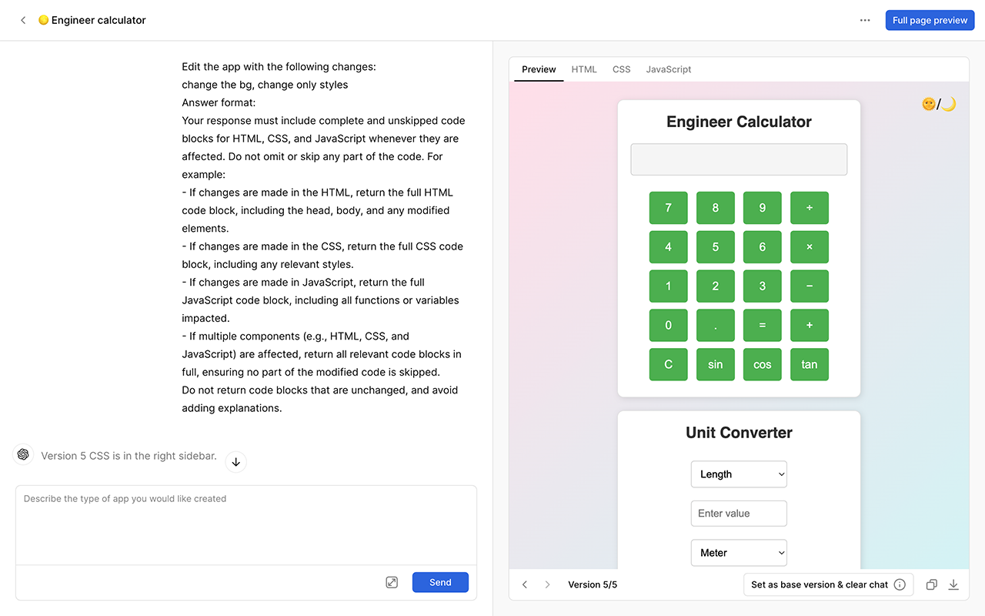Open the three-dot more options menu
Viewport: 985px width, 616px height.
click(865, 20)
